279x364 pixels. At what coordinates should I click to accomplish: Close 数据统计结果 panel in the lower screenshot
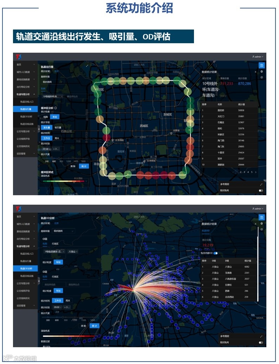click(255, 224)
